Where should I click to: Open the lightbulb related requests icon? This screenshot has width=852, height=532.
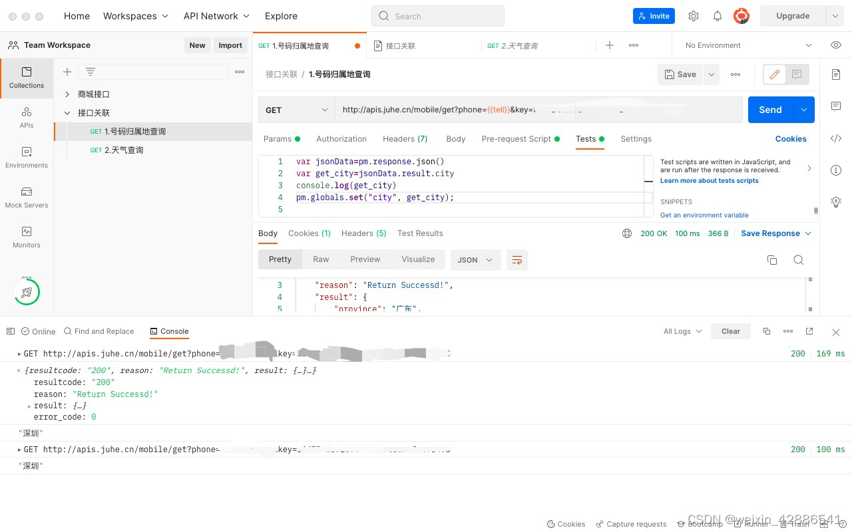click(836, 202)
